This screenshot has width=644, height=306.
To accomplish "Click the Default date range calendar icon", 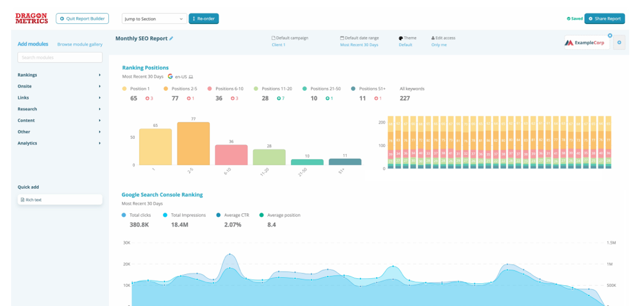I will (x=342, y=38).
